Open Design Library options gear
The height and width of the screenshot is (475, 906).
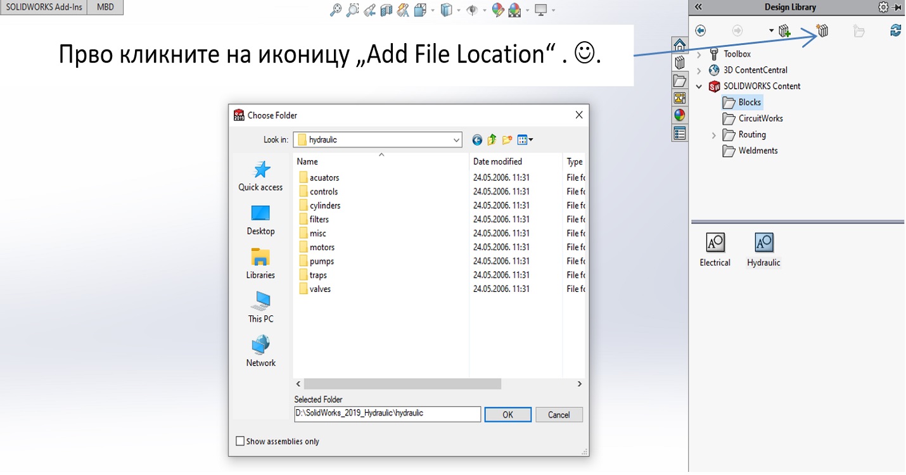[x=883, y=7]
